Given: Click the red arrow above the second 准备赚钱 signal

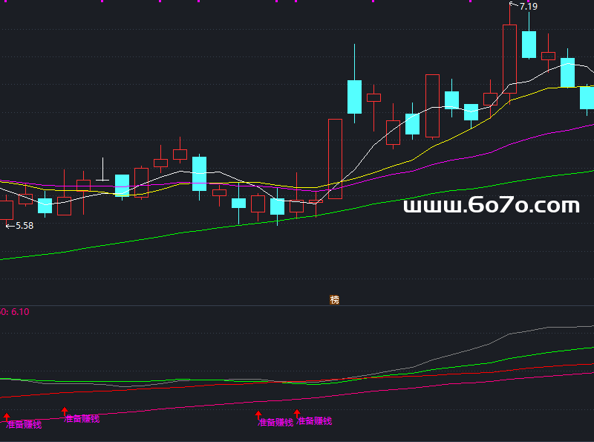Looking at the screenshot, I should tap(65, 411).
